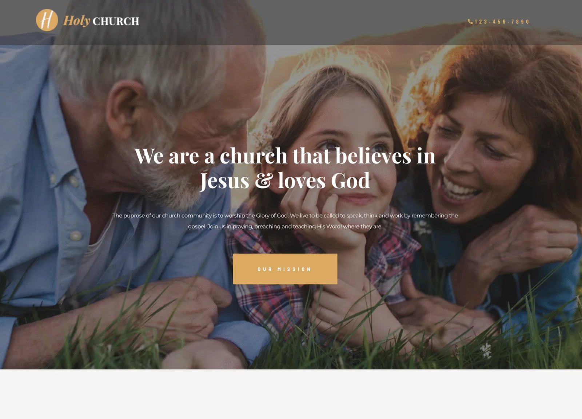Image resolution: width=582 pixels, height=419 pixels.
Task: Click the girl's hand resting on her cheek
Action: tap(320, 218)
